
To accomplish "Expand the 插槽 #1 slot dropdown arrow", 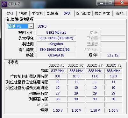I will point(31,26).
